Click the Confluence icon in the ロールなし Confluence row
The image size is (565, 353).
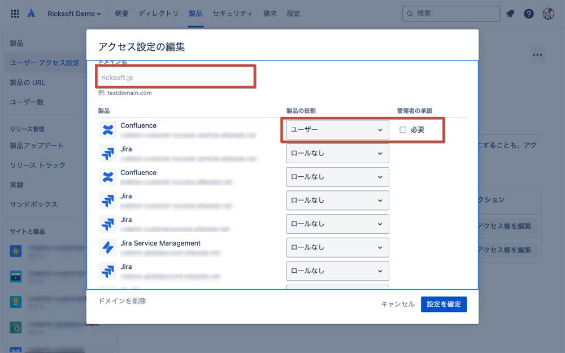click(108, 177)
